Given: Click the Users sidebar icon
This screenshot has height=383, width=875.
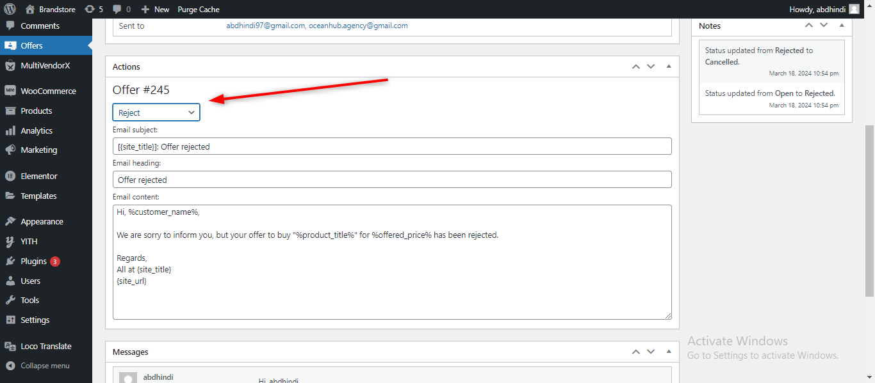Looking at the screenshot, I should coord(10,281).
